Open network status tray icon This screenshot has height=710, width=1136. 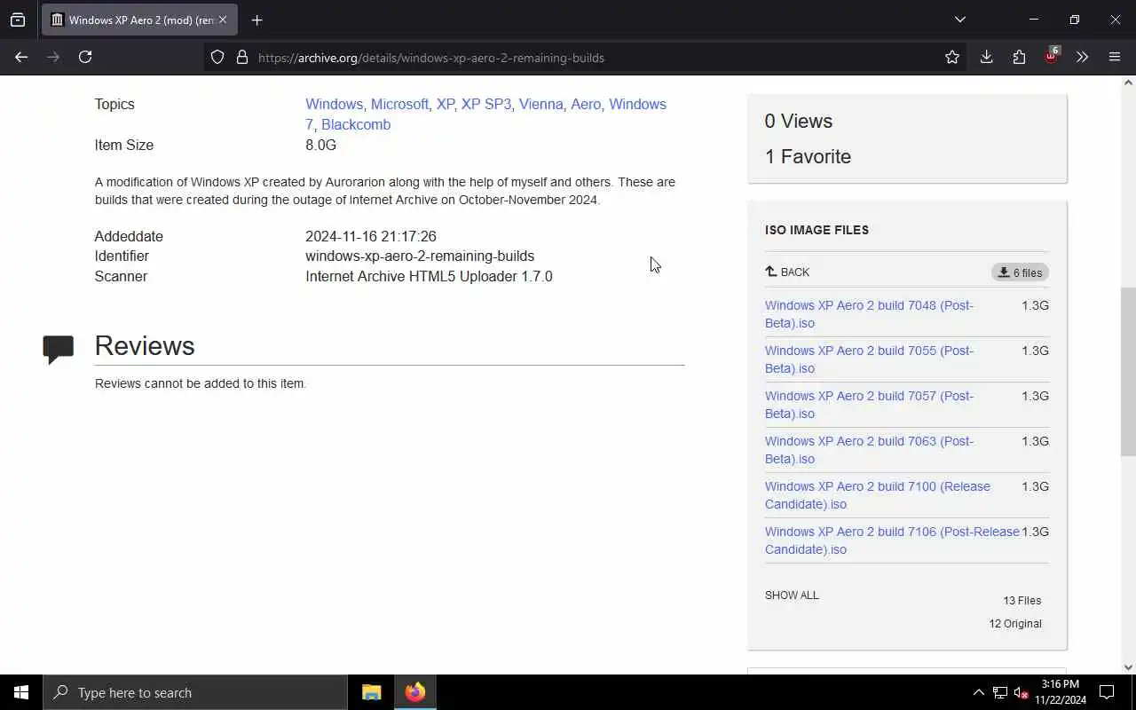pyautogui.click(x=1000, y=692)
